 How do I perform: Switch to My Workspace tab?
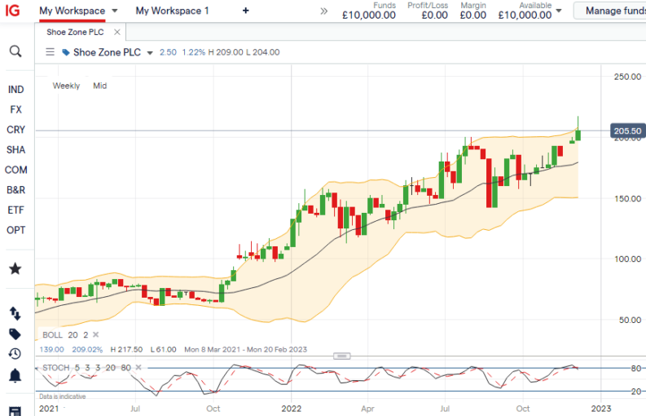[73, 11]
